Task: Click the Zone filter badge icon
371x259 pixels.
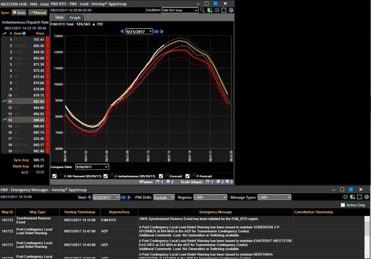Action: point(24,33)
